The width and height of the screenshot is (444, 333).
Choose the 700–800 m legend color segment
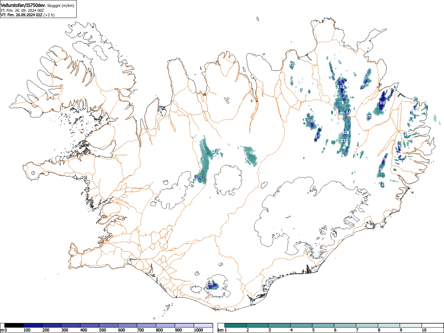click(146, 325)
